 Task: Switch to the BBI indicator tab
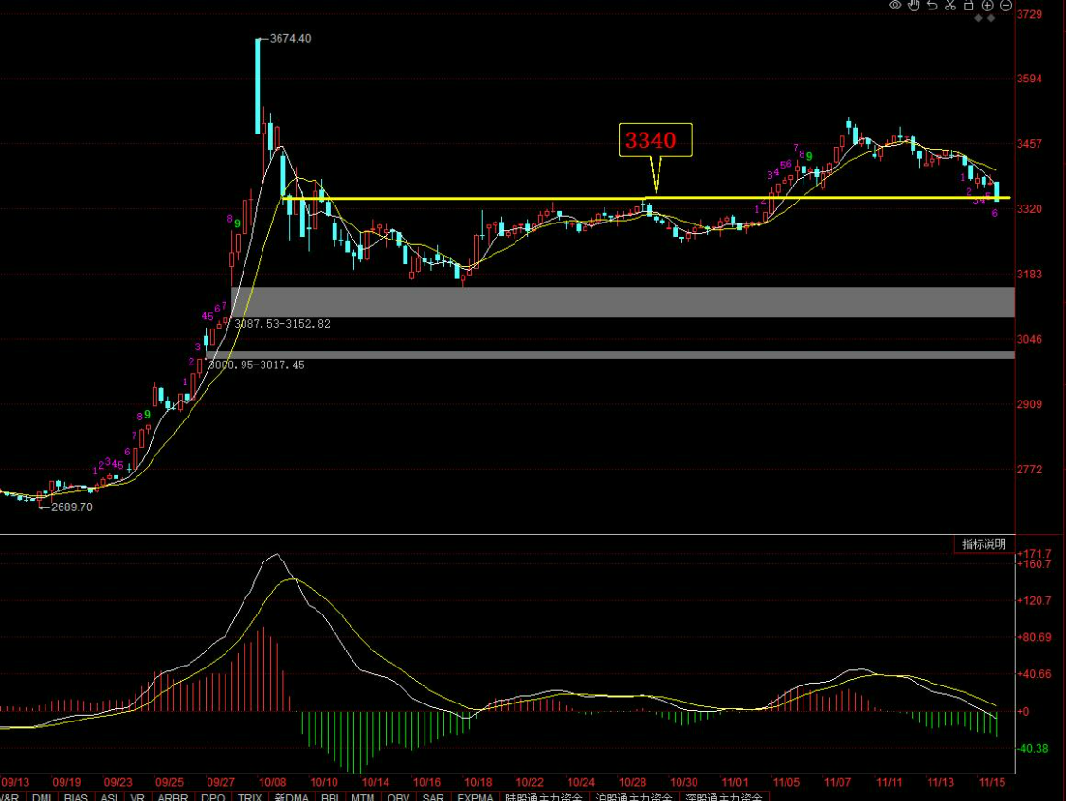tap(331, 796)
